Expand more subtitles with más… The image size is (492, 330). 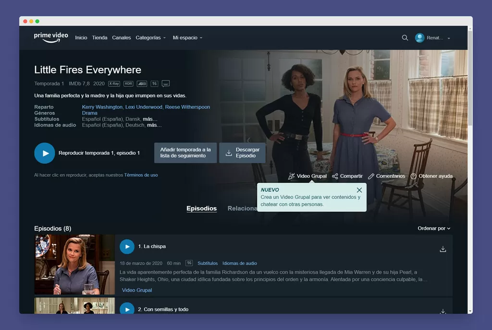(150, 119)
